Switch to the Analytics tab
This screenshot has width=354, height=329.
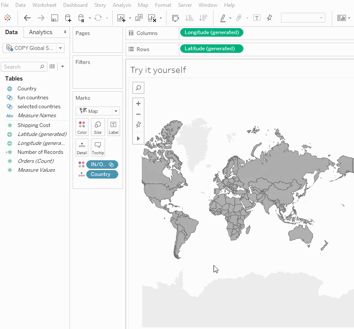41,32
